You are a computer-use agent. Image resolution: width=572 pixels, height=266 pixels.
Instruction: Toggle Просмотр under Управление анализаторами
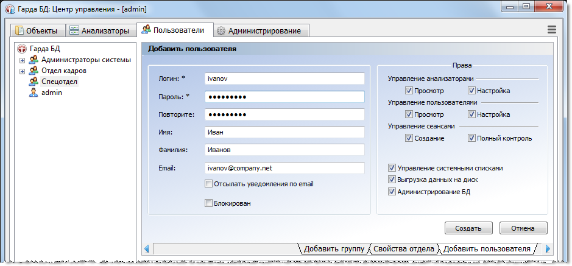(x=409, y=90)
